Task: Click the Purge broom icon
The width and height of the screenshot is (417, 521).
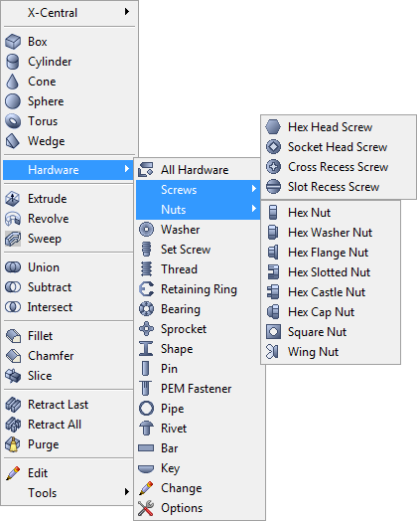Action: 13,444
